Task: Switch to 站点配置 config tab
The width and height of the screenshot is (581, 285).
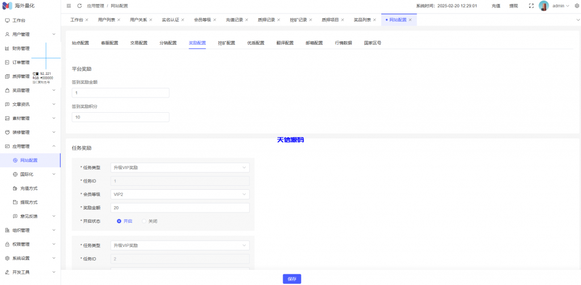Action: (x=81, y=43)
